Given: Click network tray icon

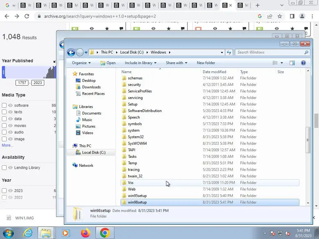Looking at the screenshot, I should point(280,233).
